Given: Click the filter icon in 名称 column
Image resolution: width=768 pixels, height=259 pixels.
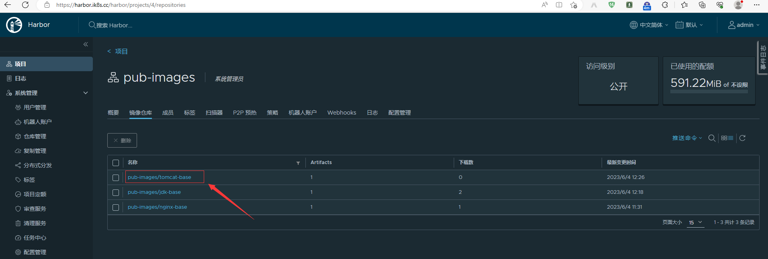Looking at the screenshot, I should pos(298,163).
